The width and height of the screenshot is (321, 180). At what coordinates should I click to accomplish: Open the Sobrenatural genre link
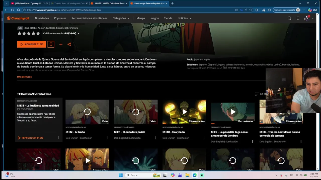coord(71,28)
